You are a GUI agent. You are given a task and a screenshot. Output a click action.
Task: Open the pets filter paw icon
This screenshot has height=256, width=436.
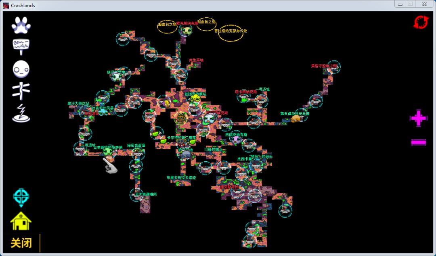(x=21, y=25)
